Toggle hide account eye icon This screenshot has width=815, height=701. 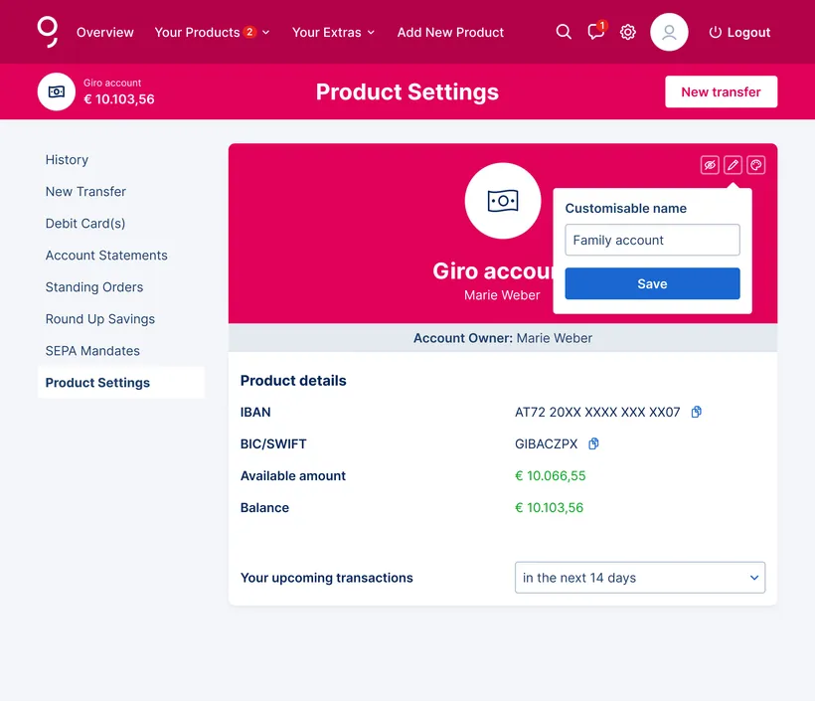pyautogui.click(x=710, y=165)
